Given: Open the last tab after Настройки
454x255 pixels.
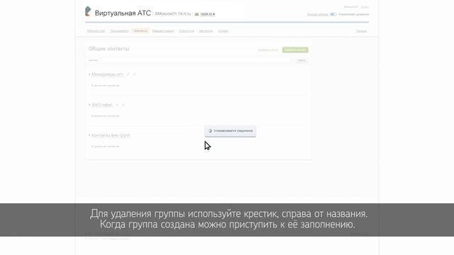Looking at the screenshot, I should pyautogui.click(x=223, y=31).
